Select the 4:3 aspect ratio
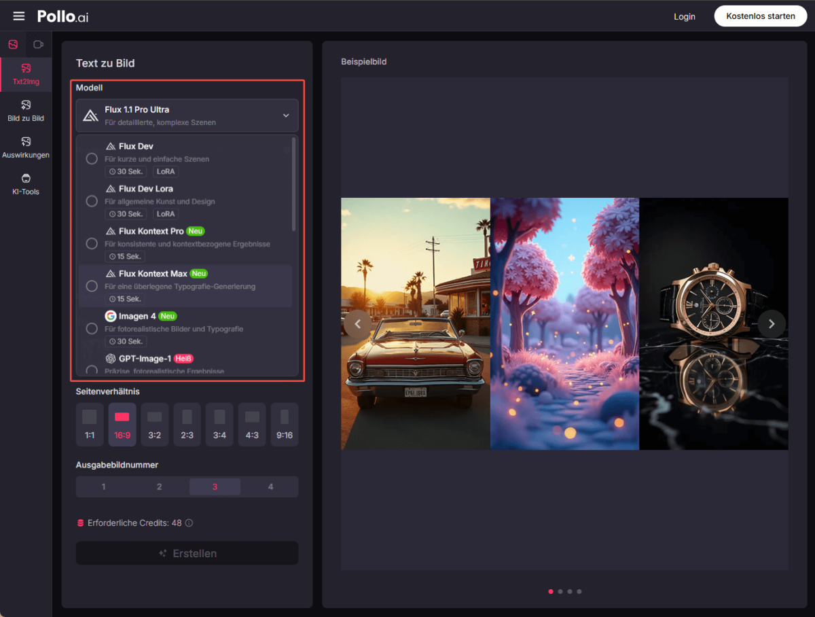The image size is (815, 617). (252, 424)
